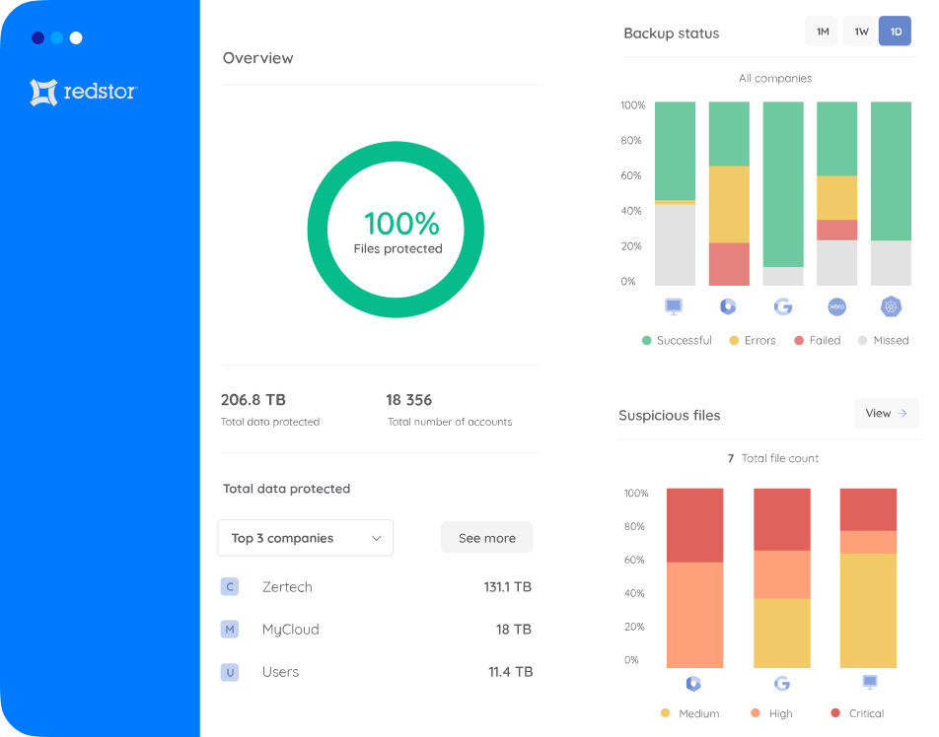939x737 pixels.
Task: Click View button for Suspicious files
Action: coord(885,414)
